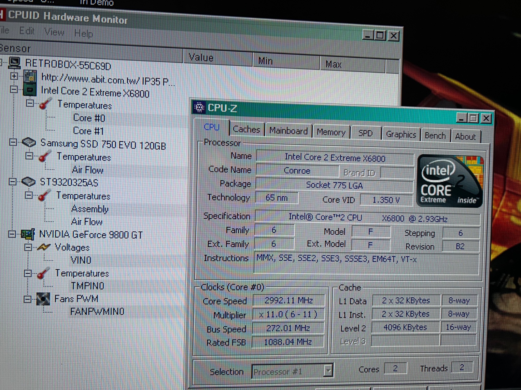Select Air Flow under ST9320325AS
521x390 pixels.
point(87,222)
